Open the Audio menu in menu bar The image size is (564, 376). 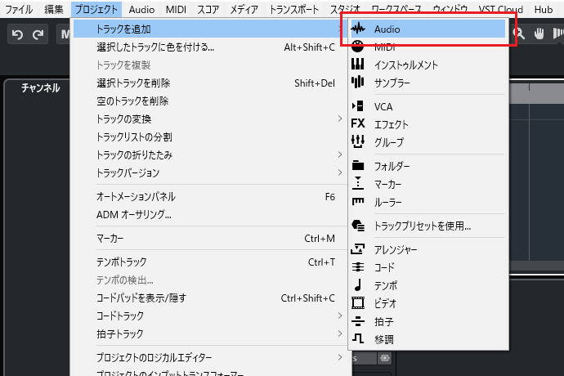click(x=141, y=9)
